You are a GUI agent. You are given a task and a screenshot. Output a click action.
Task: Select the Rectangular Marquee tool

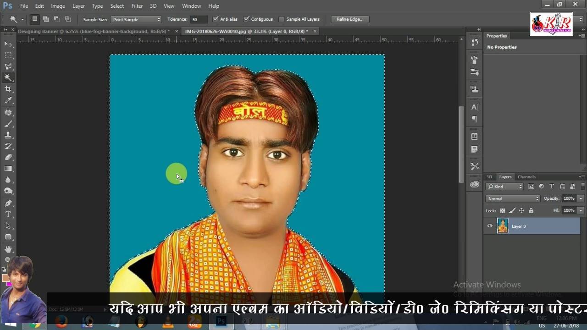click(x=8, y=55)
